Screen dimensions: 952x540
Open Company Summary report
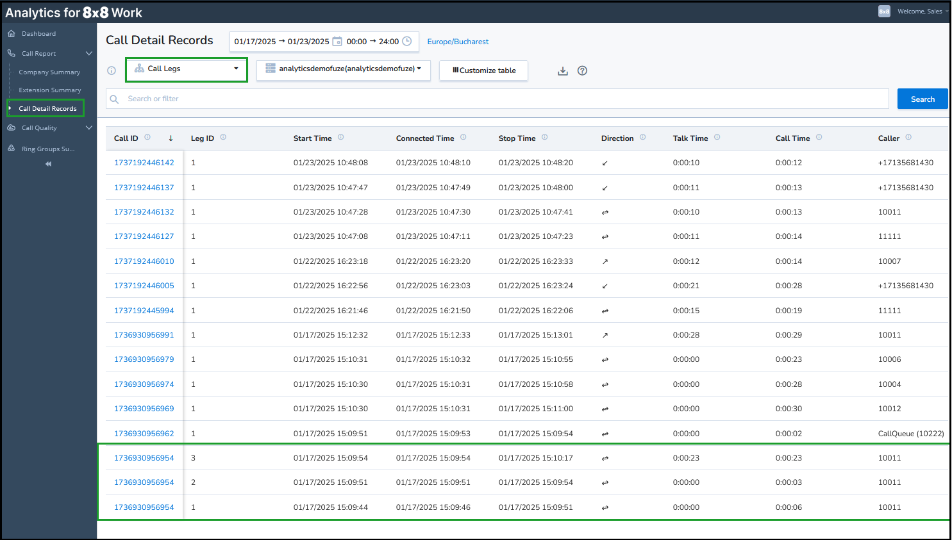pyautogui.click(x=49, y=72)
